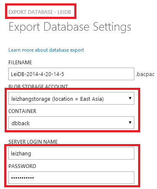Click the PASSWORD label
The image size is (157, 189).
click(x=22, y=166)
